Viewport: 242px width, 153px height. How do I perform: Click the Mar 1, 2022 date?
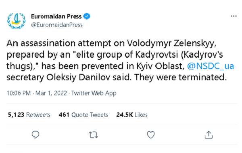coord(51,93)
